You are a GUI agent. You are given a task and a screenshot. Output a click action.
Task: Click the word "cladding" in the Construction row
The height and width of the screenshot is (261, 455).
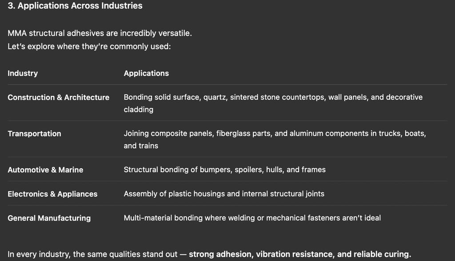[138, 109]
